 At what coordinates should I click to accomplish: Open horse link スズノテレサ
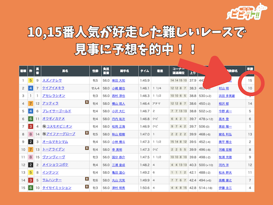(52, 80)
